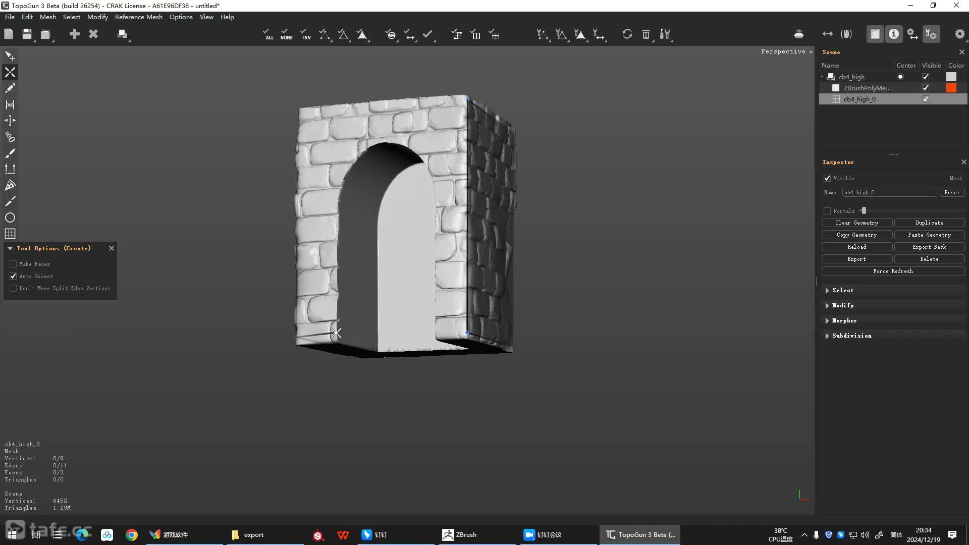The image size is (969, 545).
Task: Select the Circle tool
Action: tap(10, 217)
